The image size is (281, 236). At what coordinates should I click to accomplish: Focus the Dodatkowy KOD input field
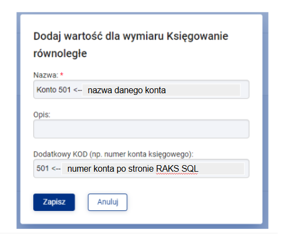(141, 168)
